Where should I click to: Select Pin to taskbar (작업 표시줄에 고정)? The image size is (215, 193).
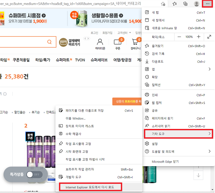tap(99, 144)
